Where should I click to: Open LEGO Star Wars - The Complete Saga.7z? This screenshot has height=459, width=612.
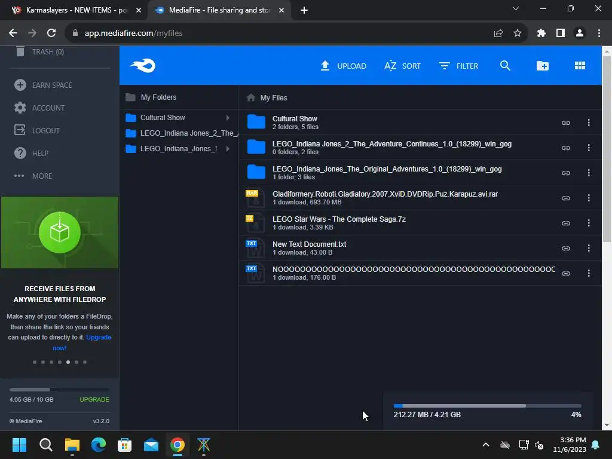(x=339, y=219)
